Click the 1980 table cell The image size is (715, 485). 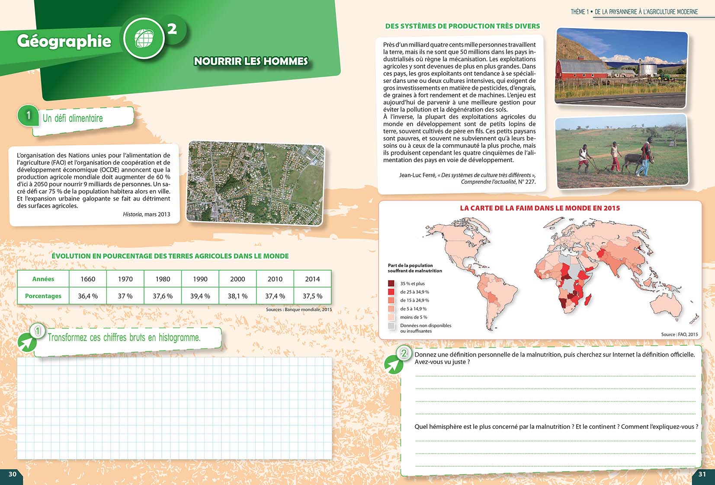(163, 279)
